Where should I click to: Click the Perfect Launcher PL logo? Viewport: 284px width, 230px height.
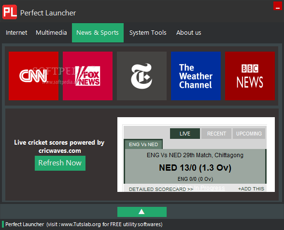click(10, 12)
